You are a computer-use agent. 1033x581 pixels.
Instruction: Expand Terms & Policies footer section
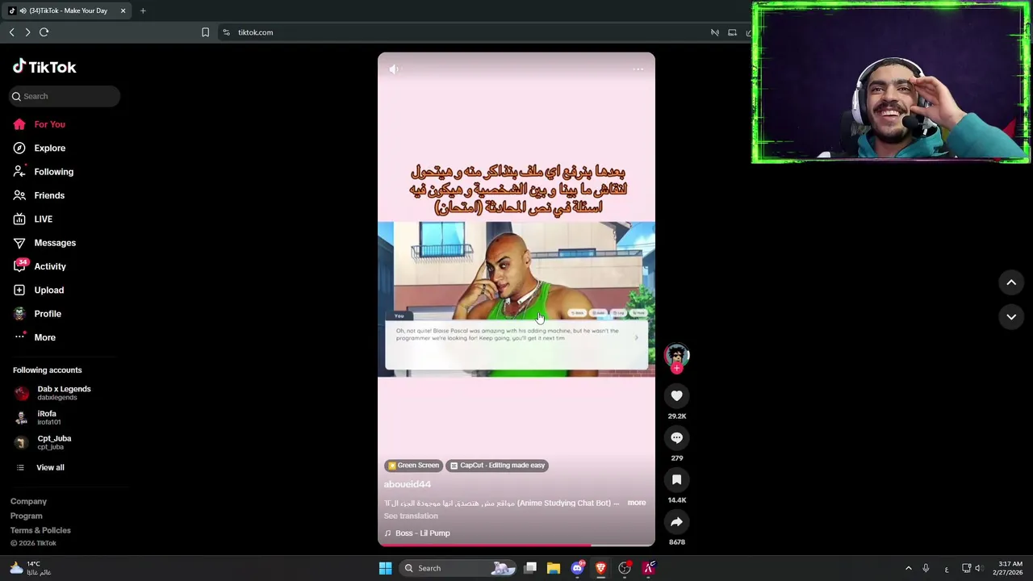tap(40, 530)
